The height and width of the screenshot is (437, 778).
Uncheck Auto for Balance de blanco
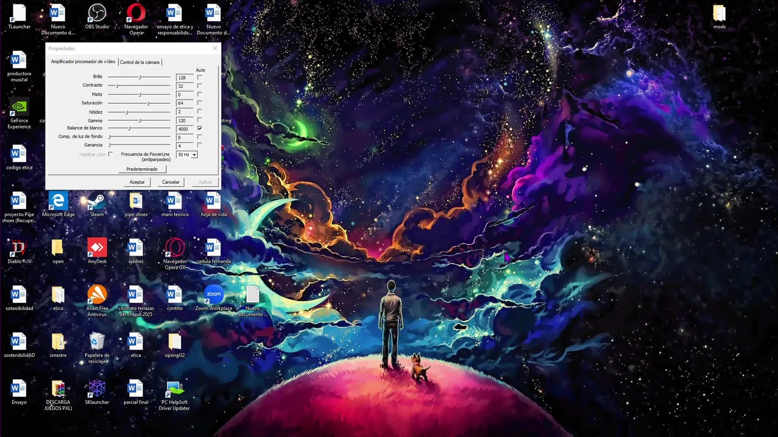199,129
